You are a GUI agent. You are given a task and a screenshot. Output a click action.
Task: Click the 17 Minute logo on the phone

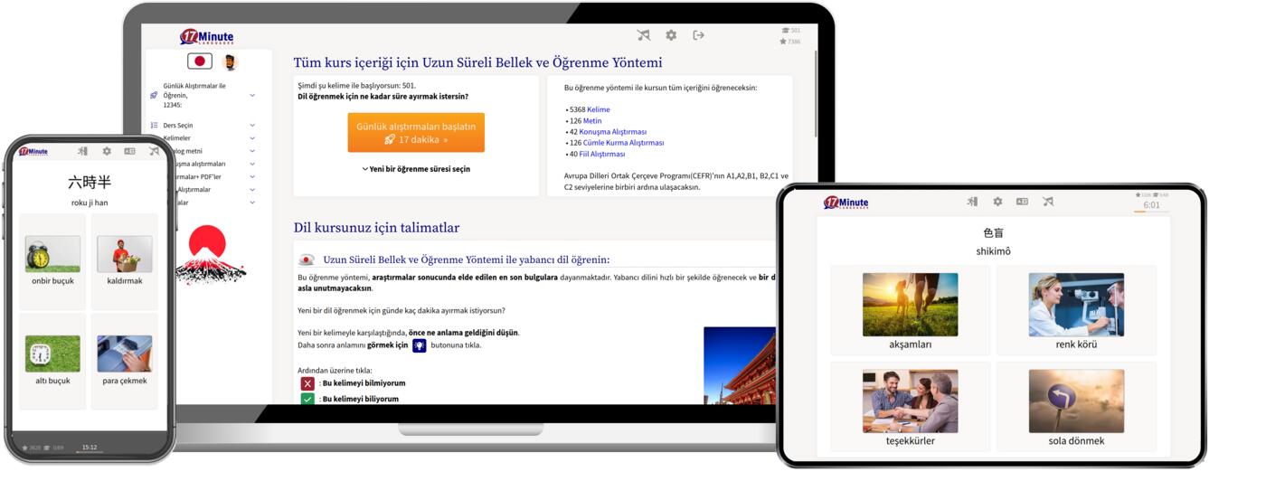[x=32, y=151]
